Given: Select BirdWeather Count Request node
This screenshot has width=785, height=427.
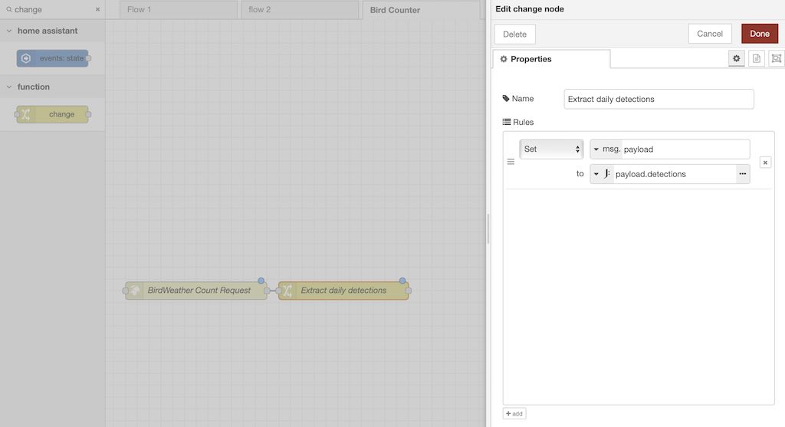Looking at the screenshot, I should tap(196, 291).
